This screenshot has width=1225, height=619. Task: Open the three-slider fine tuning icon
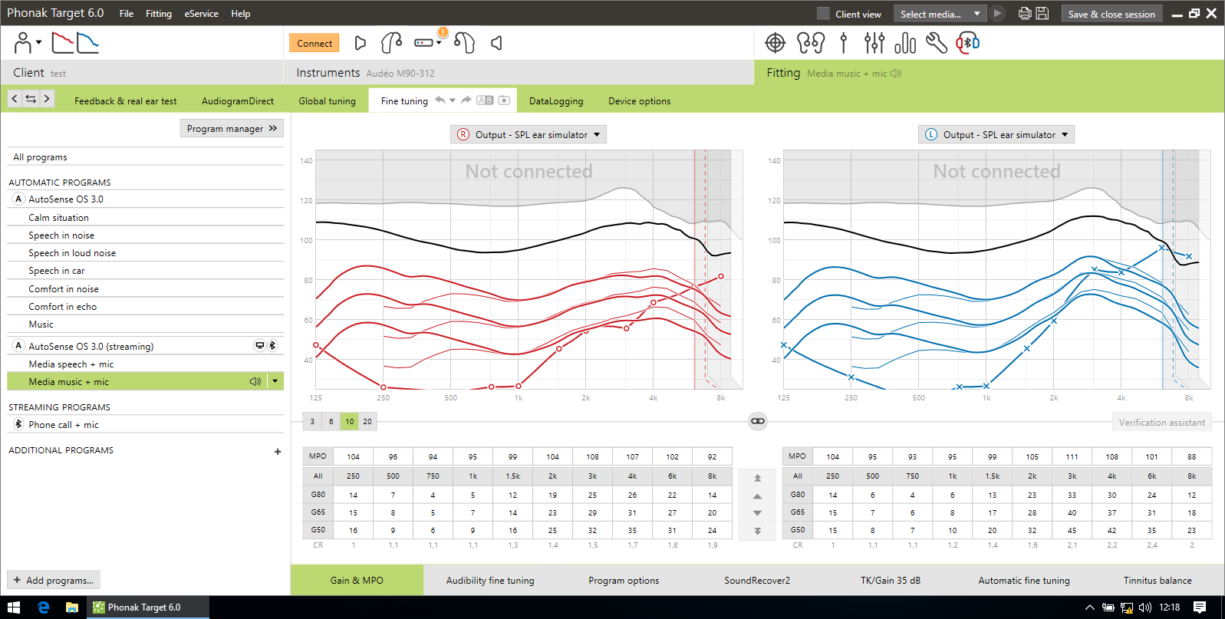click(874, 43)
